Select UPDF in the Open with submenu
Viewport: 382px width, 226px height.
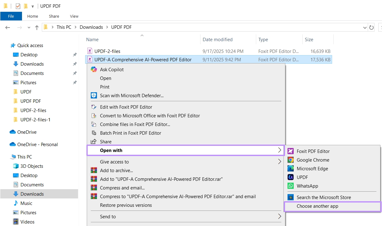(x=302, y=177)
